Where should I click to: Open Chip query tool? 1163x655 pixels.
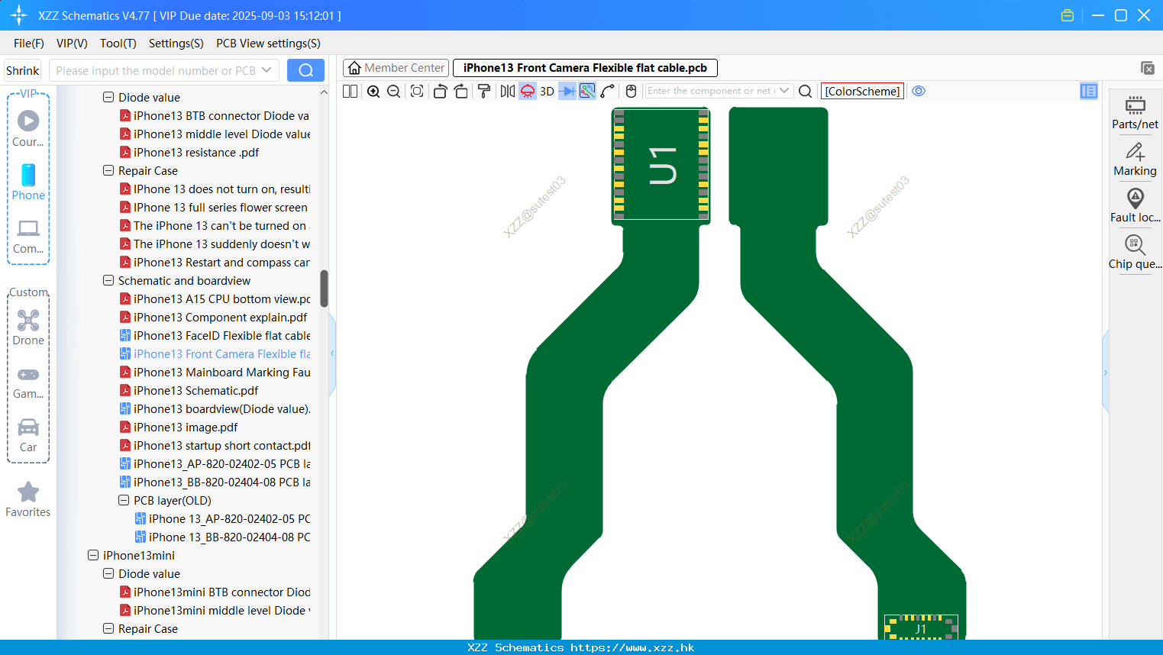(1135, 253)
